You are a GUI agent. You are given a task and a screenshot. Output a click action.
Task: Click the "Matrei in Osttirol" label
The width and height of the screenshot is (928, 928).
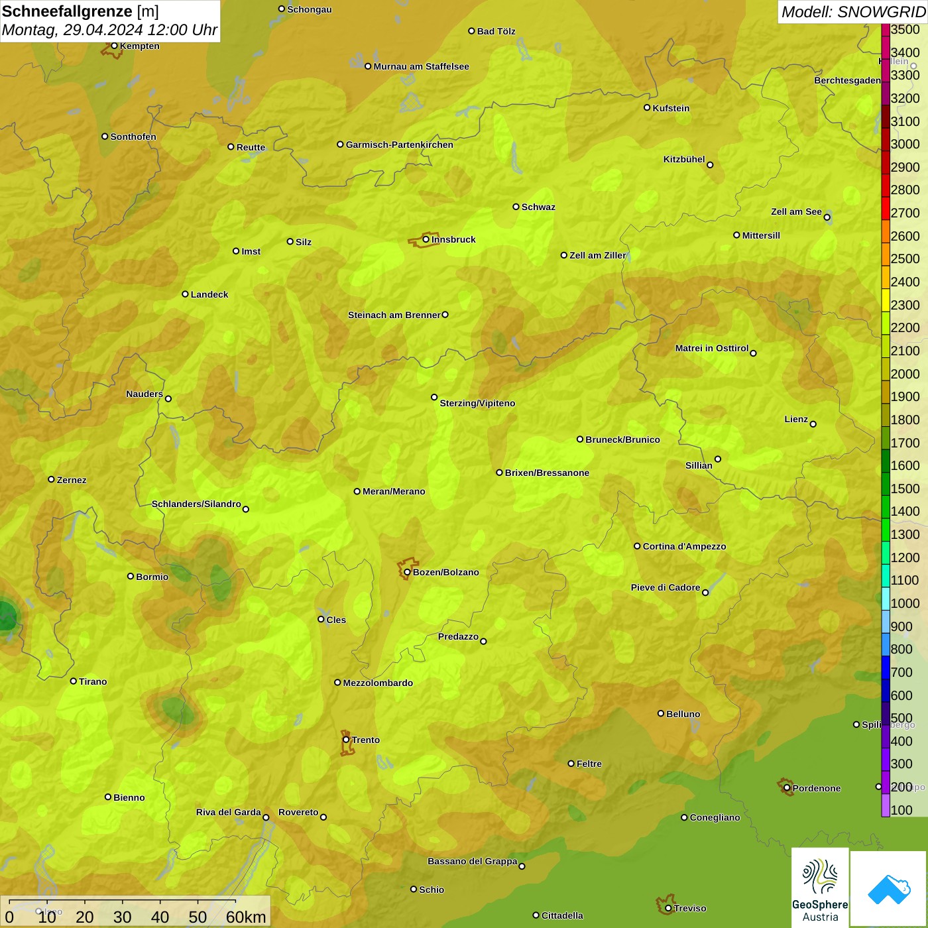coord(712,348)
